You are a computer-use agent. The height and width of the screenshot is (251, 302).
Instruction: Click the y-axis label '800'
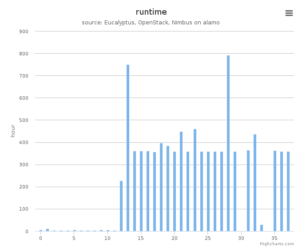[x=24, y=54]
